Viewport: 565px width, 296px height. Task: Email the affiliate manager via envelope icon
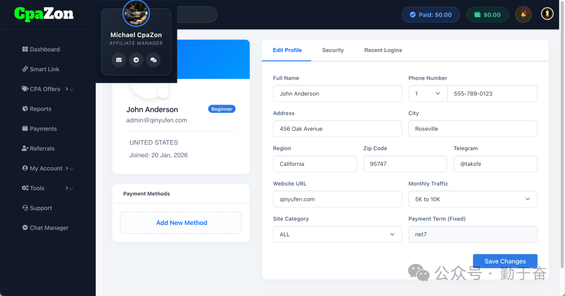click(119, 60)
